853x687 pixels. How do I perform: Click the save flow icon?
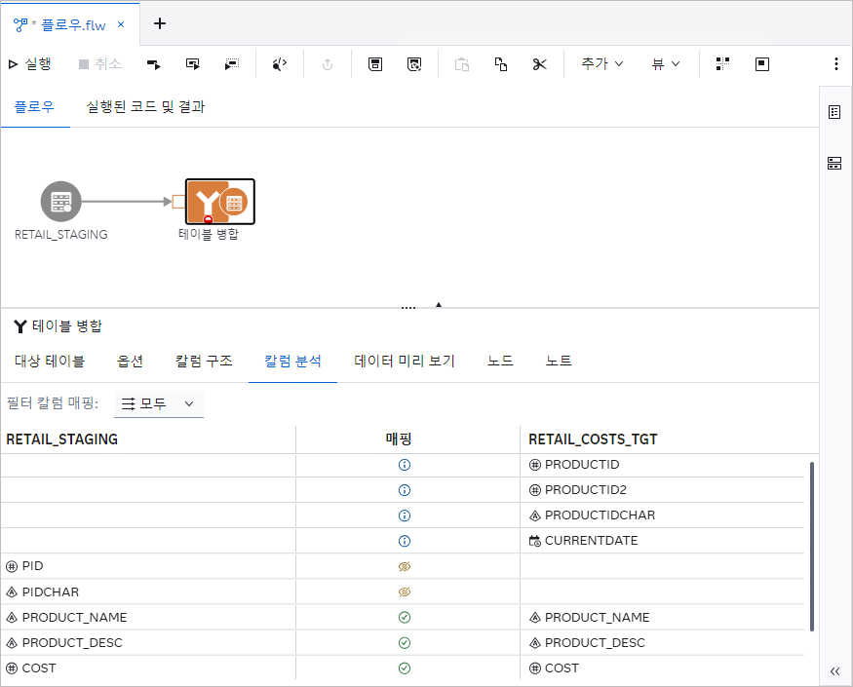(x=375, y=64)
